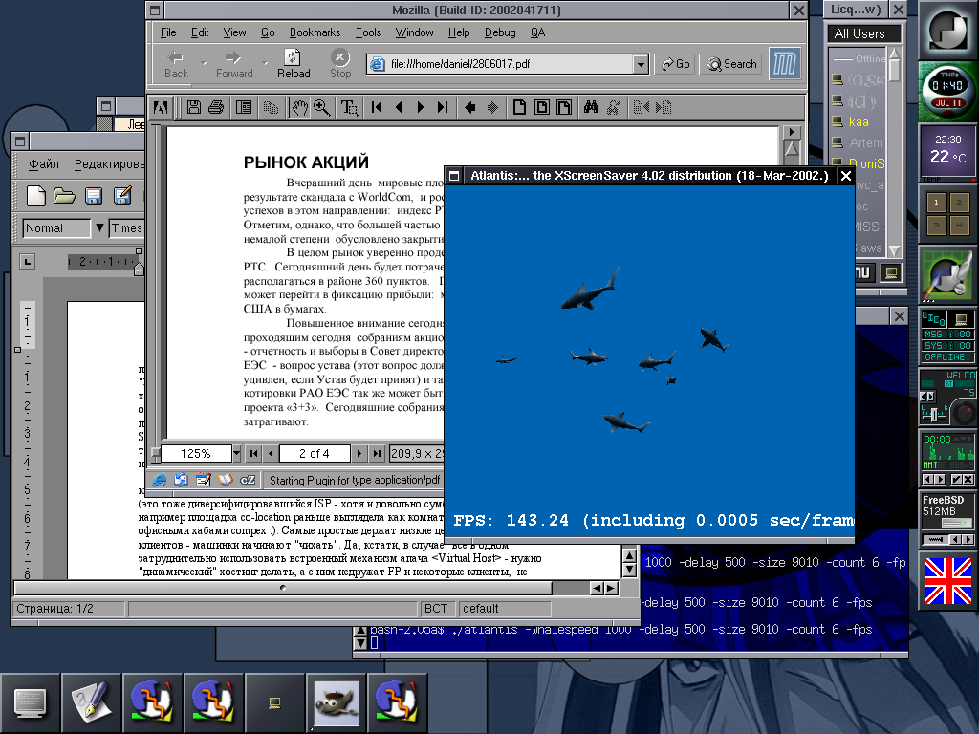979x734 pixels.
Task: Open the QA menu in Mozilla
Action: (x=537, y=32)
